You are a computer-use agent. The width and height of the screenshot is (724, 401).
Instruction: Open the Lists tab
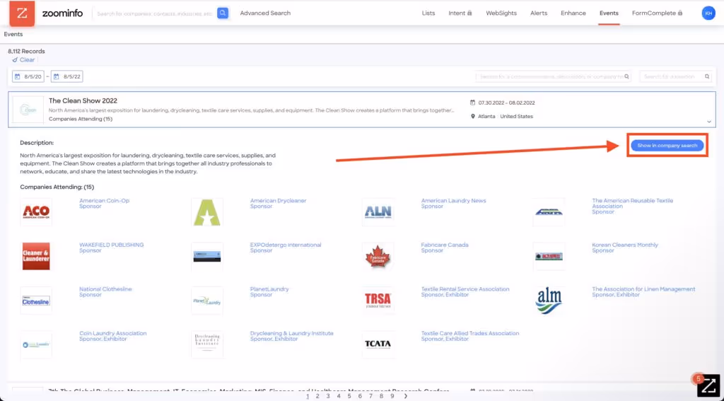tap(428, 13)
